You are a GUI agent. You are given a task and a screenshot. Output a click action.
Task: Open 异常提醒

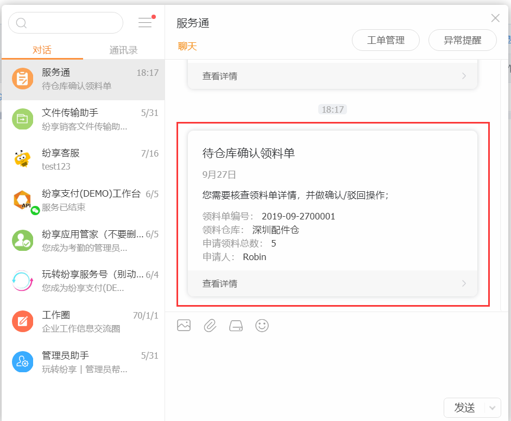point(463,40)
